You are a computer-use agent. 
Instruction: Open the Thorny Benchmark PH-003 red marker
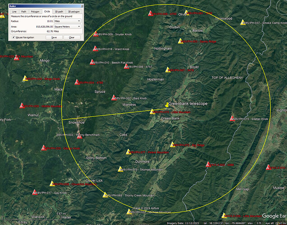pos(79,136)
